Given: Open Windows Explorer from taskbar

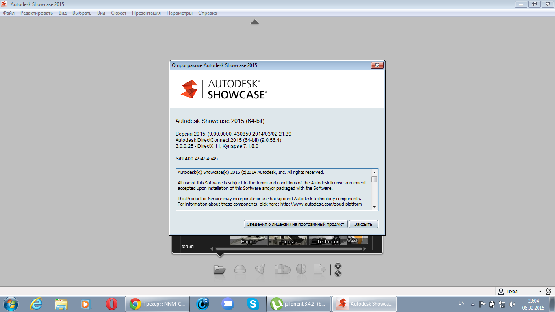Looking at the screenshot, I should pyautogui.click(x=61, y=304).
